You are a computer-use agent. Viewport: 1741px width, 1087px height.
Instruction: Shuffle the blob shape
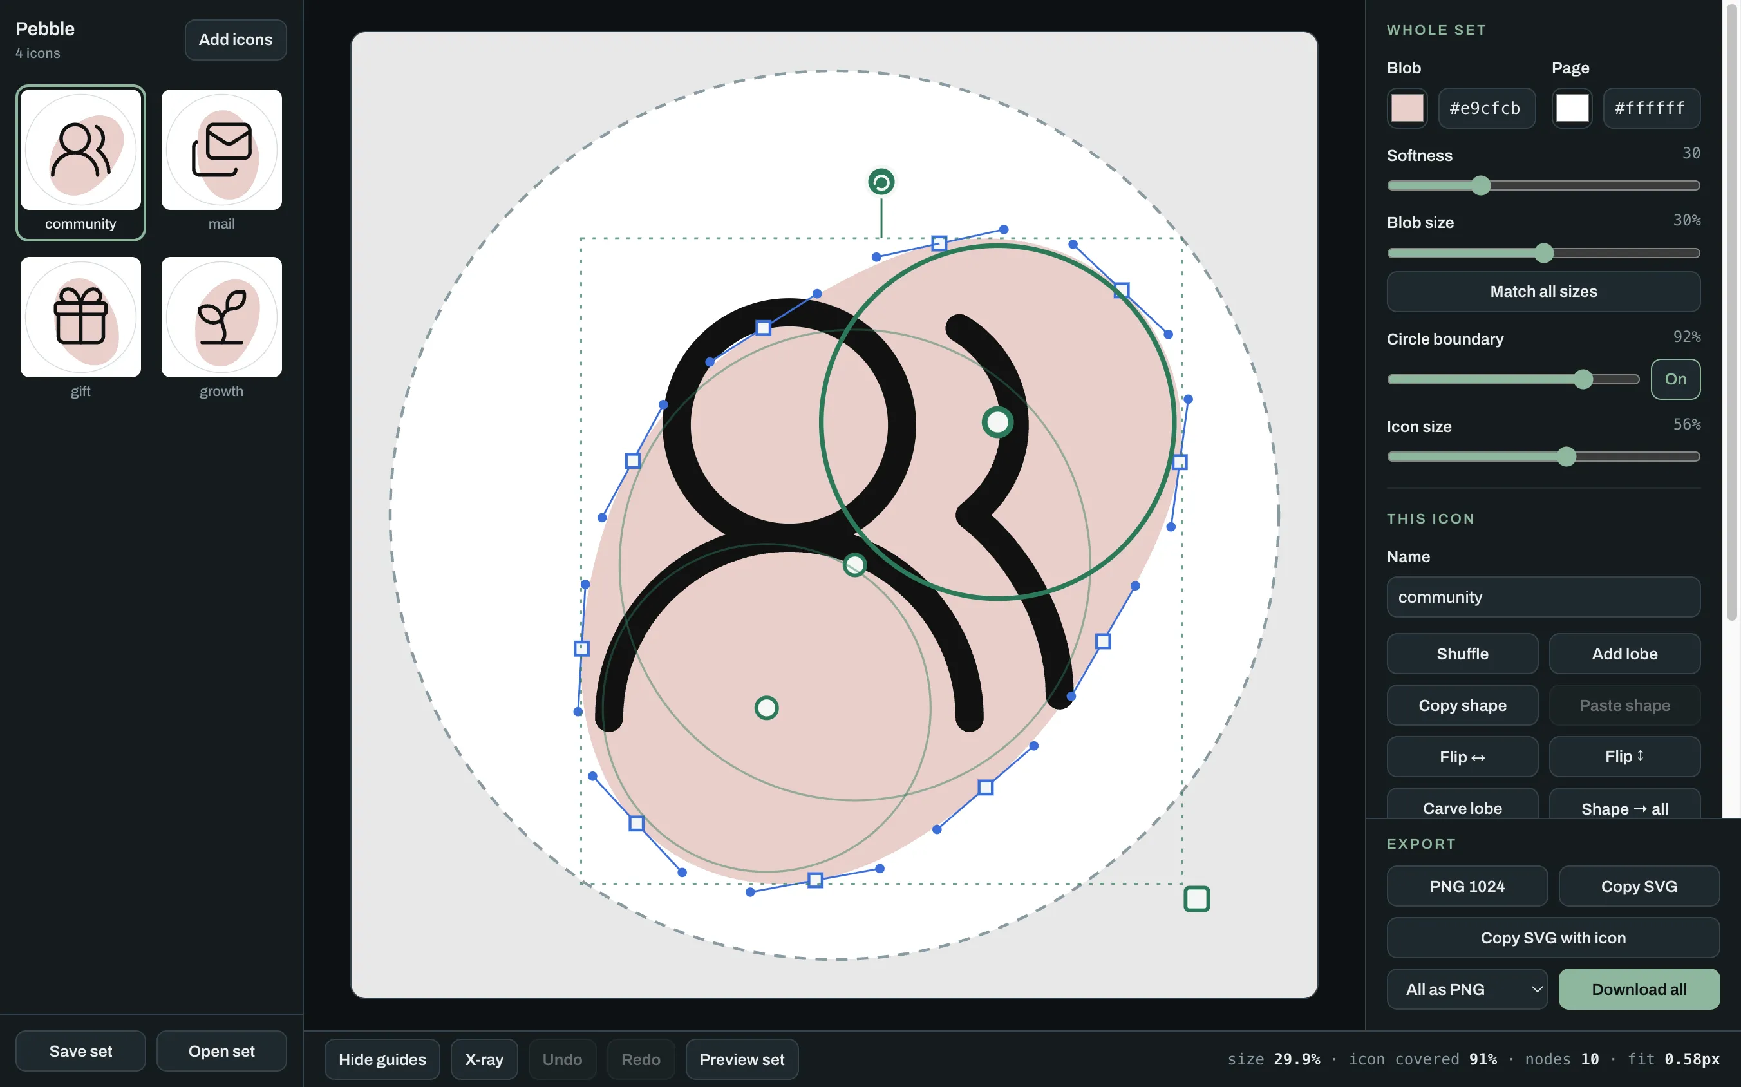(1462, 654)
